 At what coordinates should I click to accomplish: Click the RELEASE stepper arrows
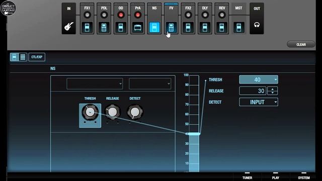[x=273, y=90]
